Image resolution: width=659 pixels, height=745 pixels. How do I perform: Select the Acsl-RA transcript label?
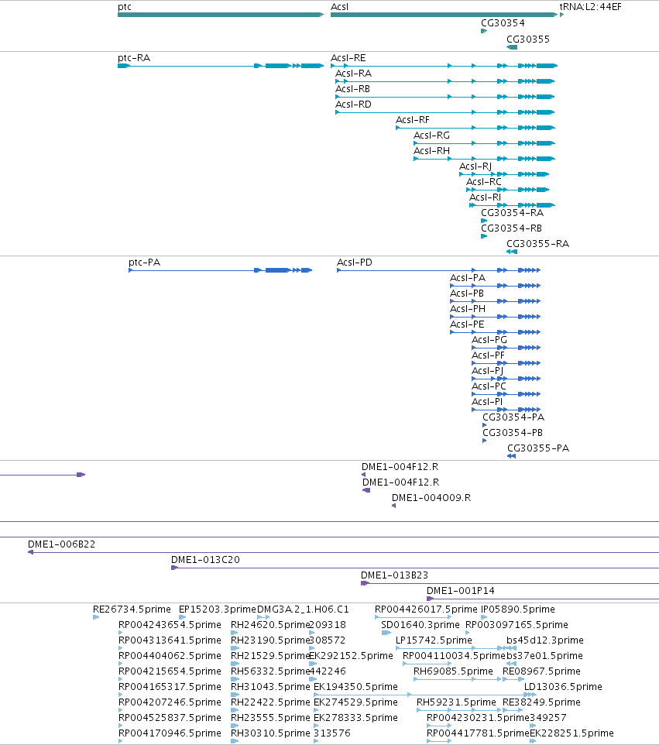click(353, 73)
